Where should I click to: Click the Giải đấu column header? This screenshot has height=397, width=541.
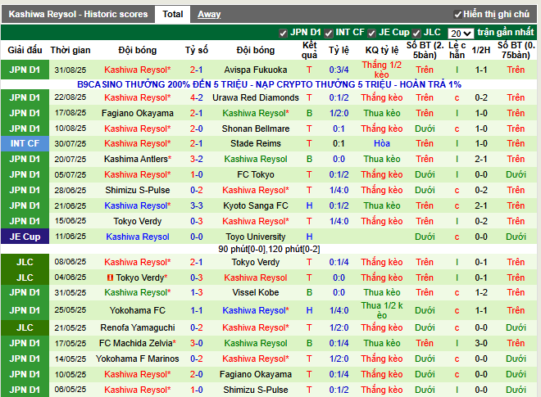[25, 50]
